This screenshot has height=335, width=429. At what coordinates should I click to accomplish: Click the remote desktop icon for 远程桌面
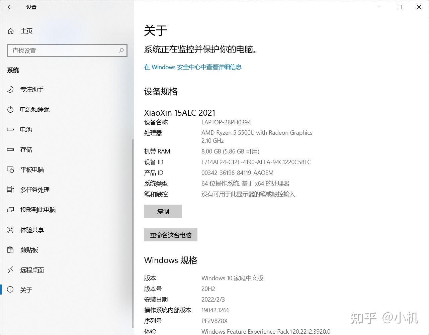[10, 270]
